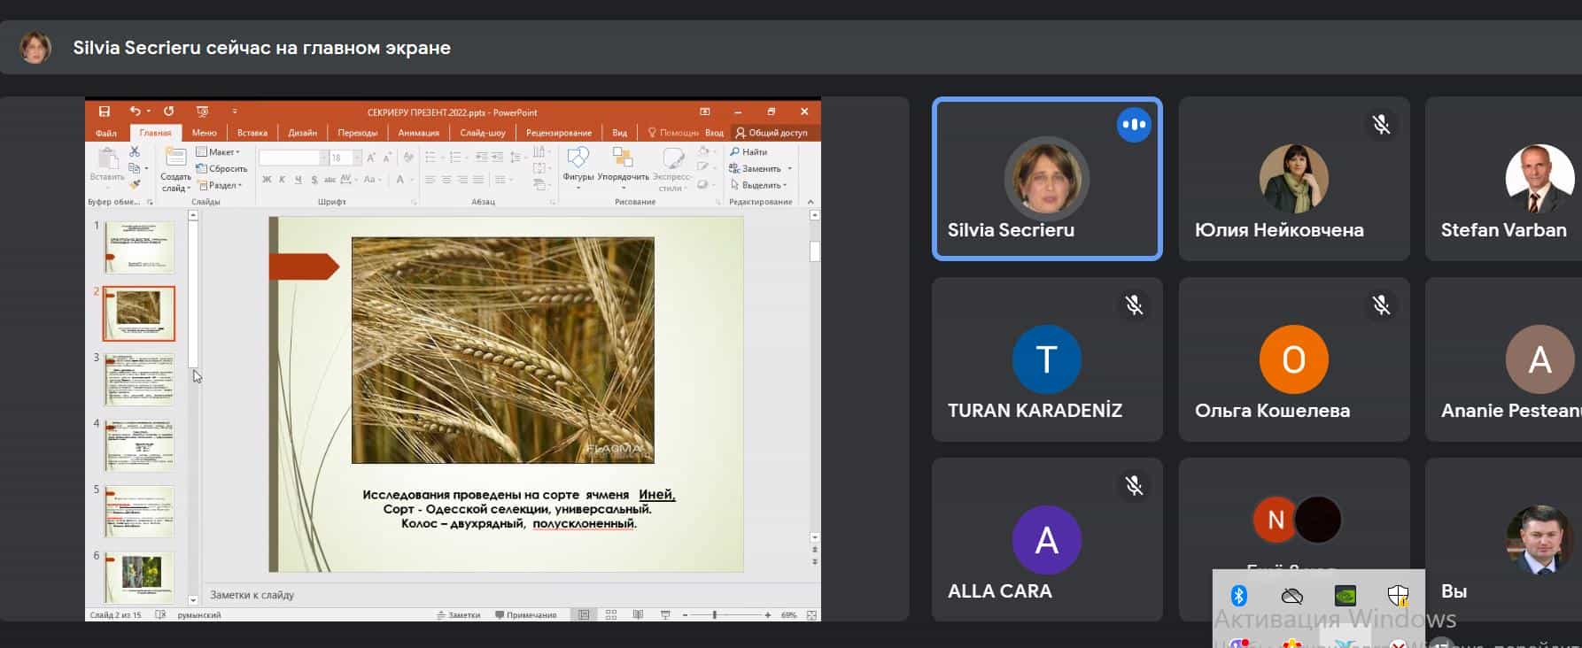This screenshot has width=1582, height=648.
Task: Click the Undo arrow in the quick access toolbar
Action: point(135,112)
